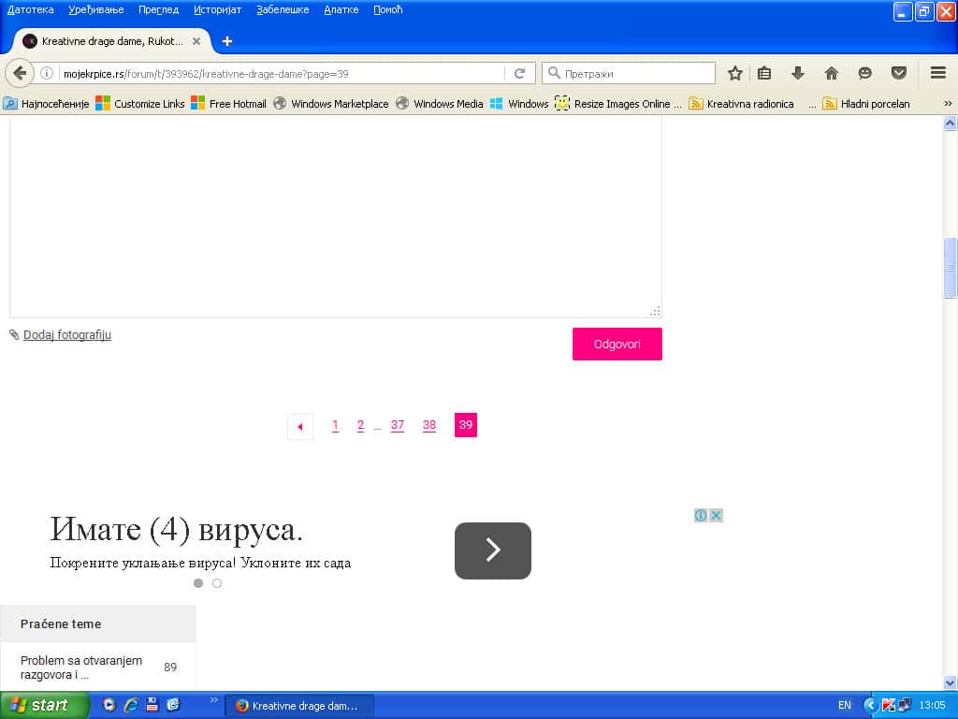
Task: Expand the quick launch overflow chevron
Action: pyautogui.click(x=213, y=700)
